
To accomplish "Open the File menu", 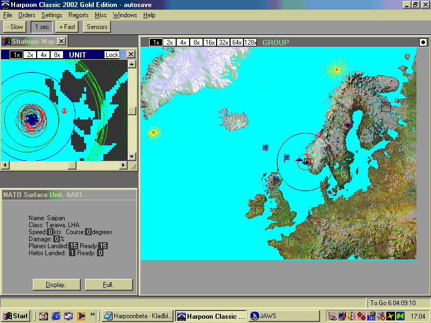I will (x=8, y=15).
